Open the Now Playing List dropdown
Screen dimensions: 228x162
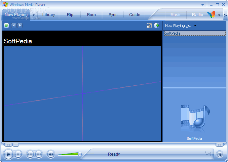point(181,26)
